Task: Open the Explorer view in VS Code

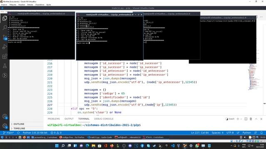Action: [5, 18]
